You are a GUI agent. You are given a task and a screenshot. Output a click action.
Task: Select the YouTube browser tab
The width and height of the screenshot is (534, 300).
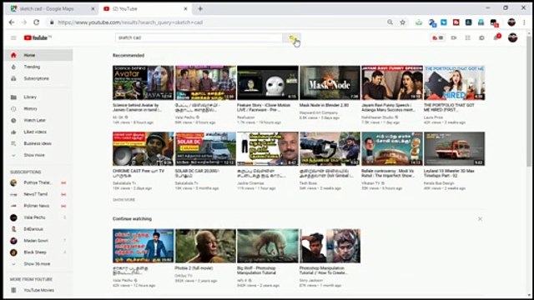pyautogui.click(x=144, y=9)
